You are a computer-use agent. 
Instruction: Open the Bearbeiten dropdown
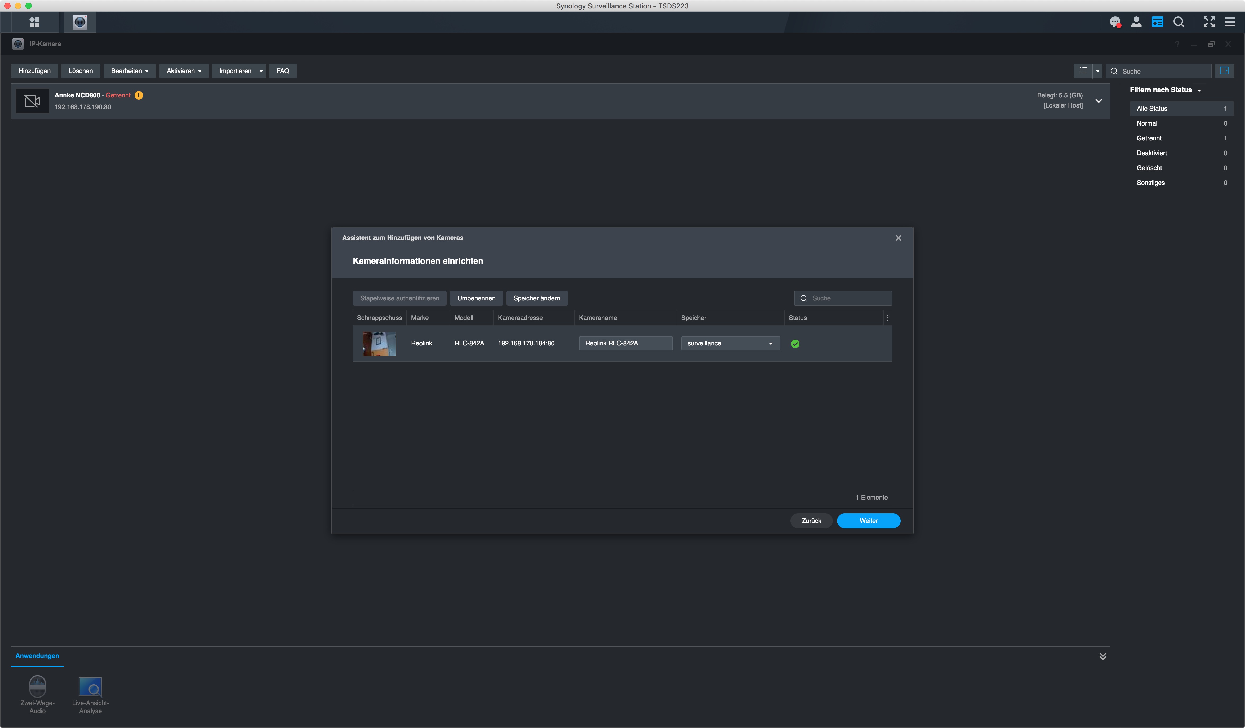[130, 71]
